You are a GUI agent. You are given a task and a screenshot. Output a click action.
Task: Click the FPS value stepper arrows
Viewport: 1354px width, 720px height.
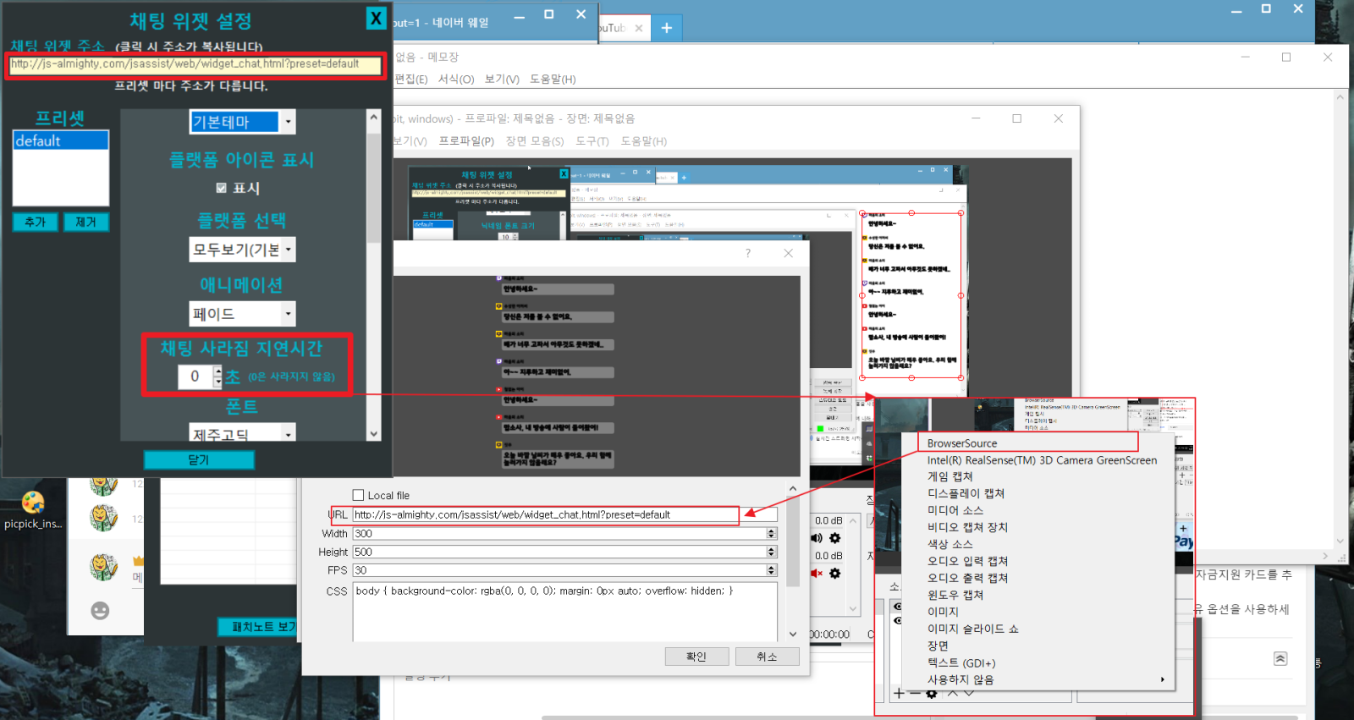tap(771, 570)
